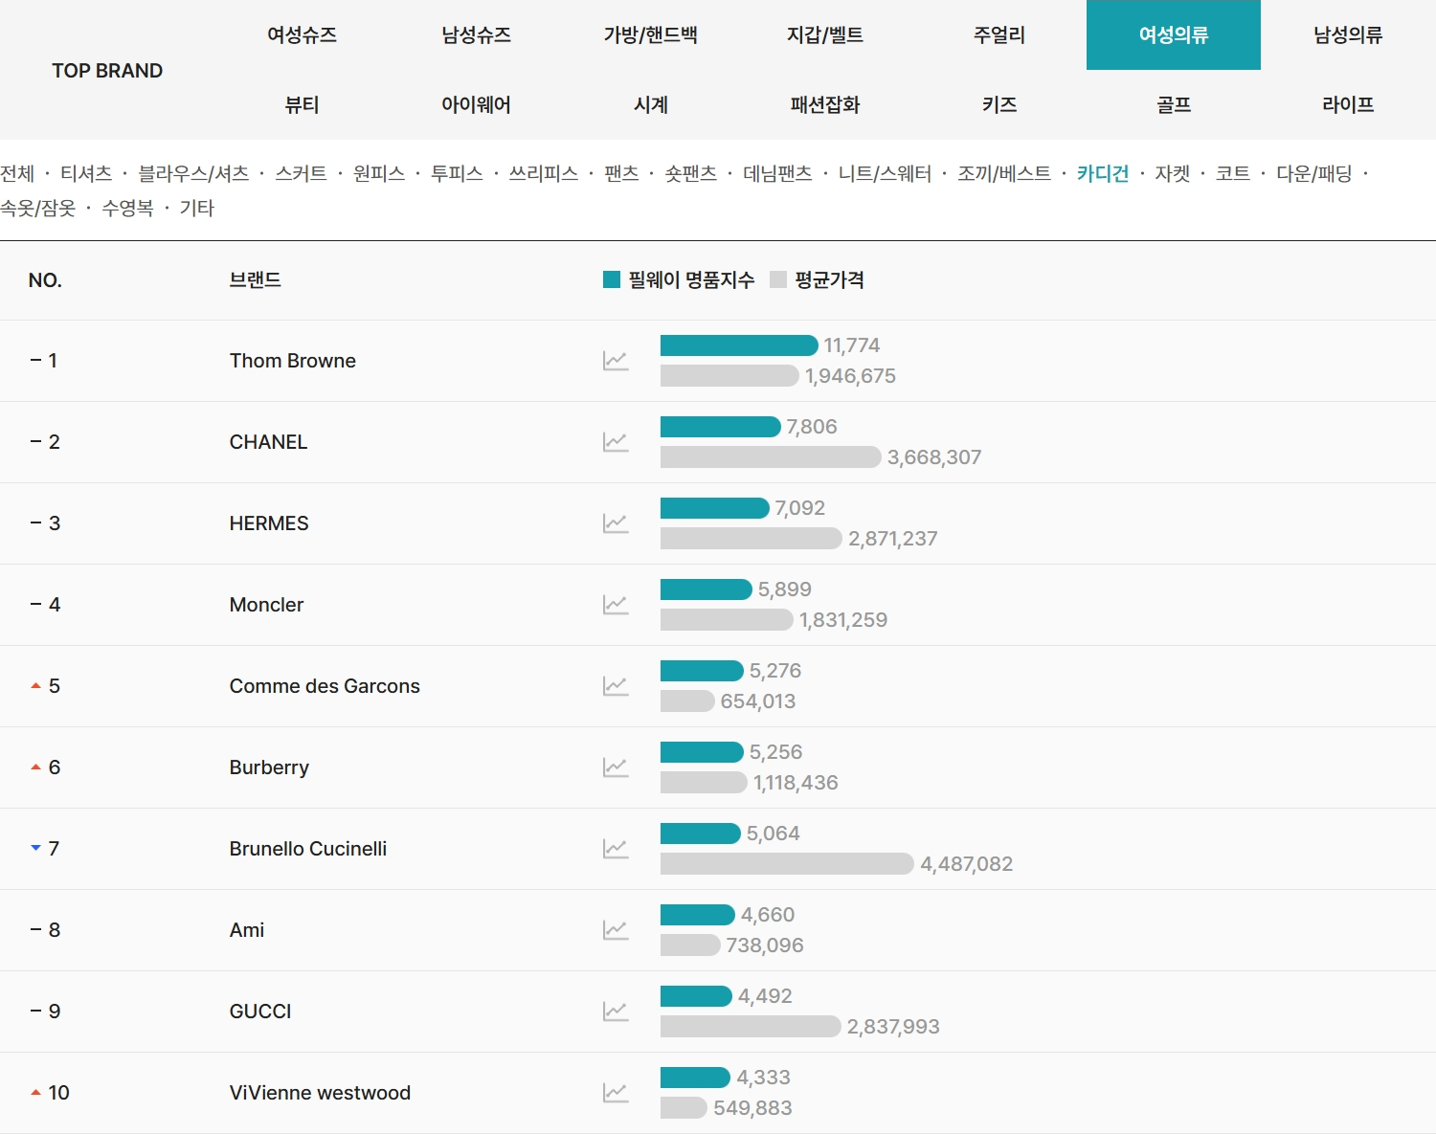This screenshot has height=1134, width=1436.
Task: Filter by 기타 subcategory
Action: pos(196,208)
